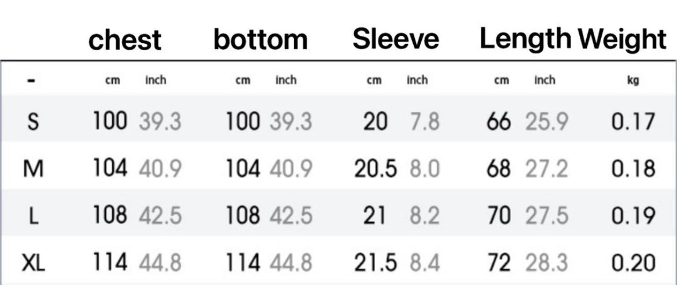The image size is (677, 285).
Task: Click the XL size row label
Action: pos(33,264)
